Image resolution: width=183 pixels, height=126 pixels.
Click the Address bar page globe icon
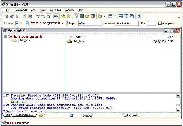coord(17,23)
